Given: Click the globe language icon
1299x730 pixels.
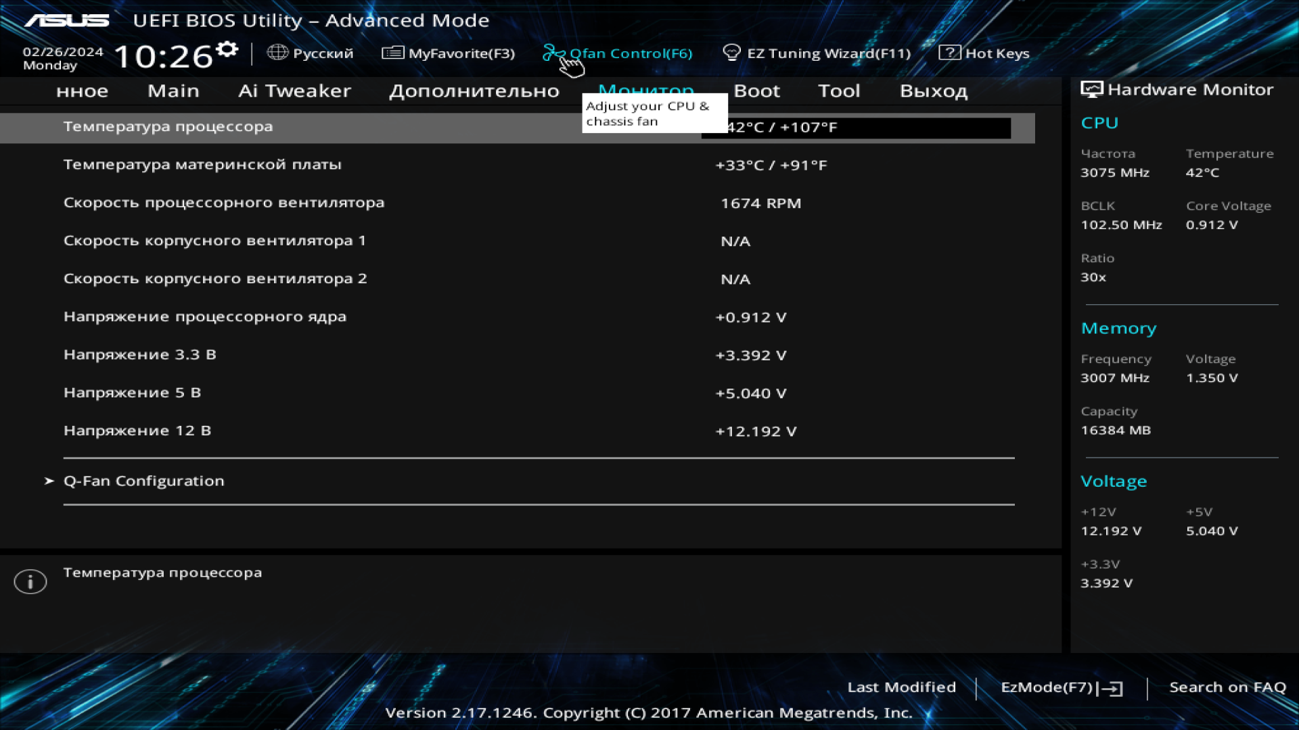Looking at the screenshot, I should (x=277, y=53).
